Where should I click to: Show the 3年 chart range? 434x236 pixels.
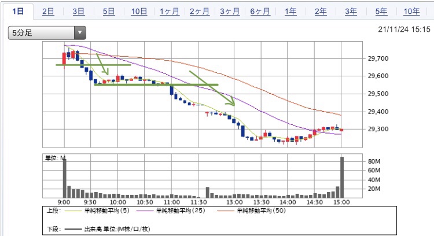click(x=351, y=12)
